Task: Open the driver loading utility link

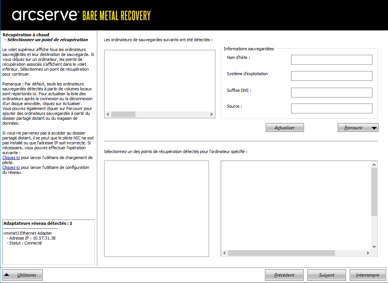Action: [11, 158]
